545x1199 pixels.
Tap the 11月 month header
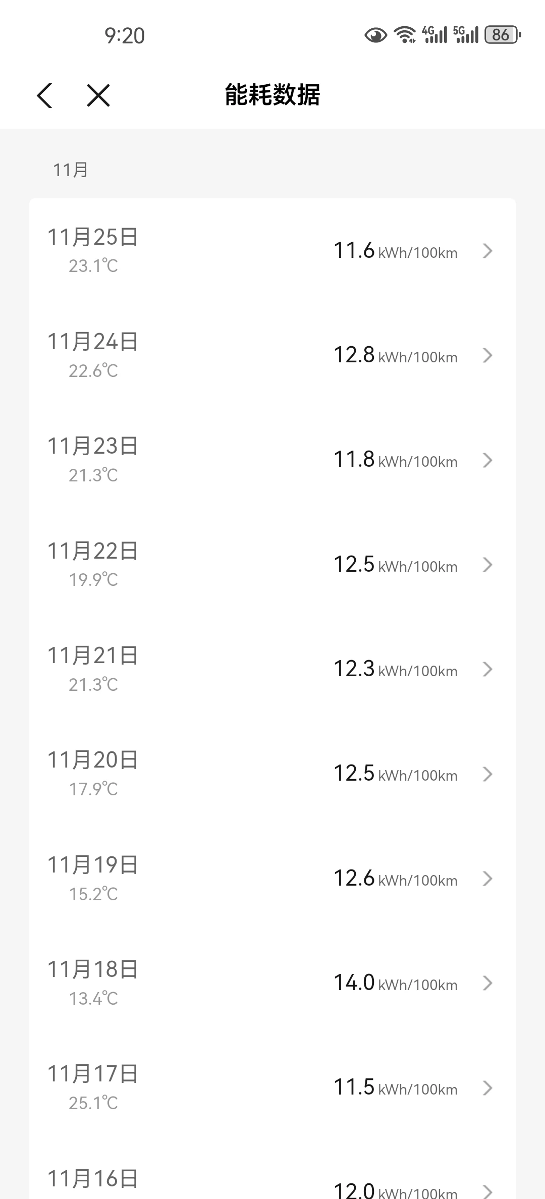[71, 170]
